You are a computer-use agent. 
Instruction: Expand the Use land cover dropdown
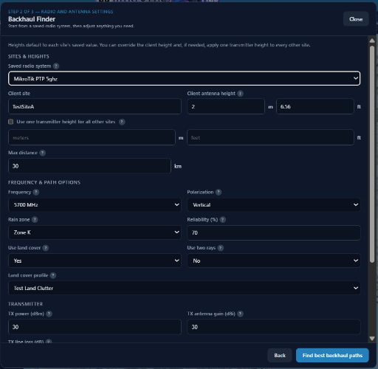pos(94,261)
